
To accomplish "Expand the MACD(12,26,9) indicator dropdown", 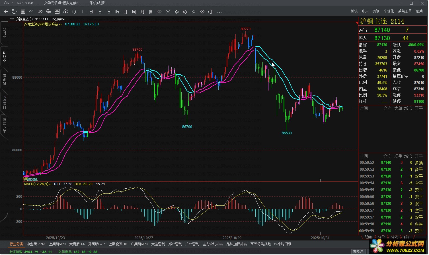I will [38, 184].
